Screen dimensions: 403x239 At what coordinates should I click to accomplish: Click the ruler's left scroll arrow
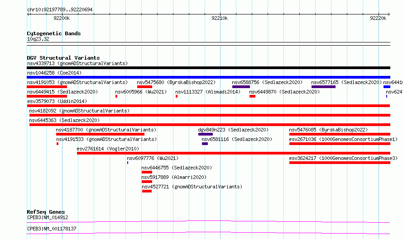(x=28, y=14)
